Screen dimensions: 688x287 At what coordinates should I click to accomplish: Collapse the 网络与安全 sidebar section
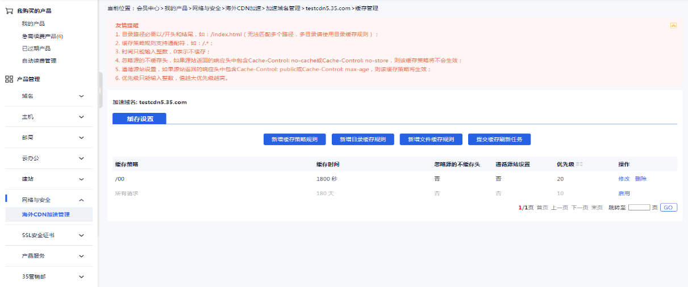pos(81,200)
